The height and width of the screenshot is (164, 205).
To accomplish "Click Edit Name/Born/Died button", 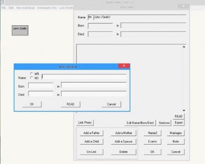I will 140,123.
